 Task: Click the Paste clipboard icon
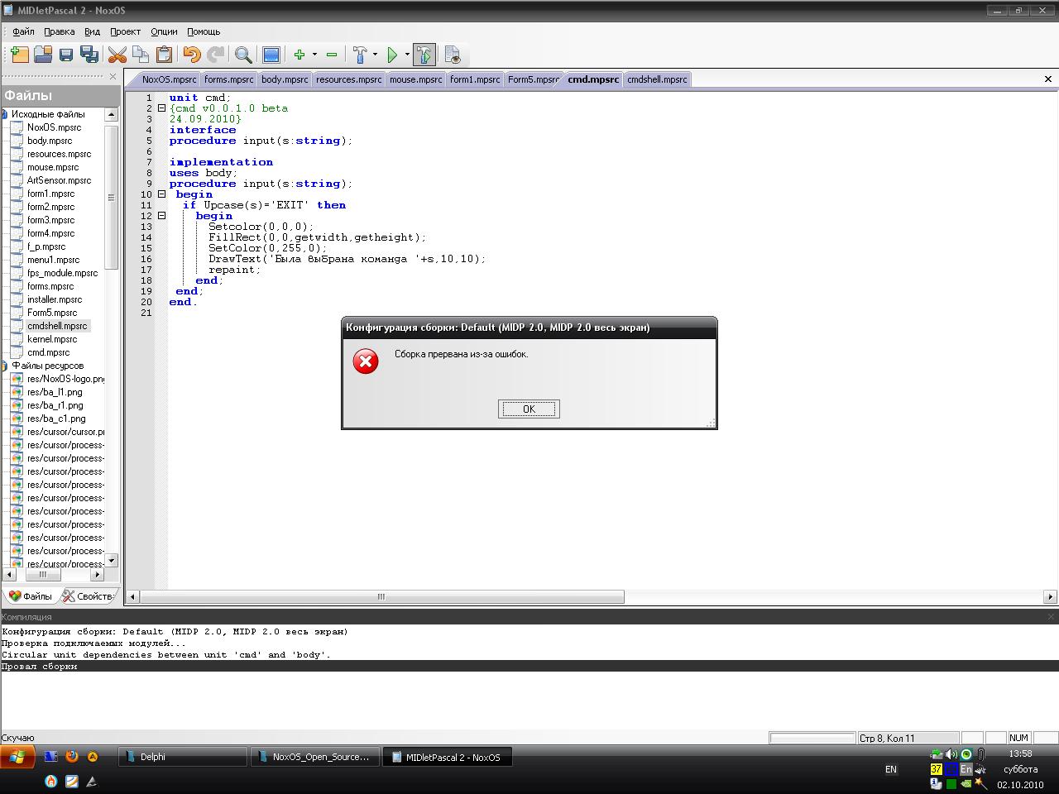(164, 55)
